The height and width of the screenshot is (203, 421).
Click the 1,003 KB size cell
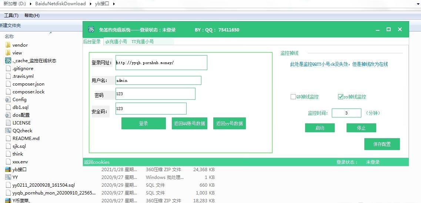pos(205,193)
